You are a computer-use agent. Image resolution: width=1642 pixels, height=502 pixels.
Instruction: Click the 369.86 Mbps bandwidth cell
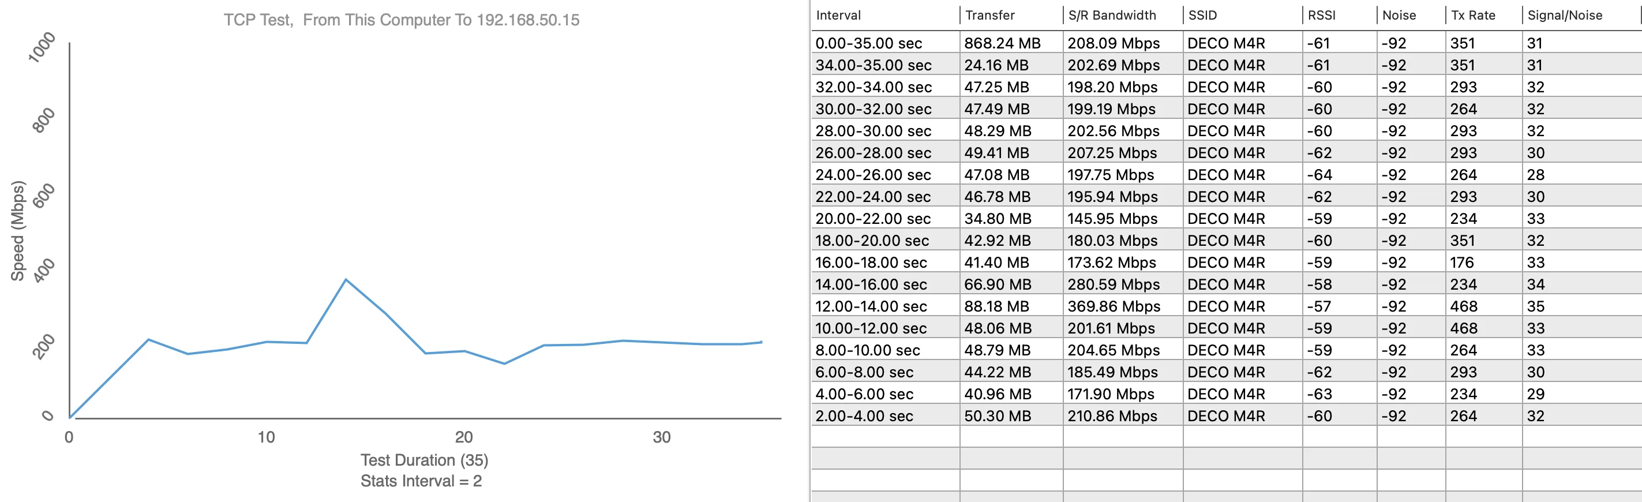click(x=1114, y=306)
